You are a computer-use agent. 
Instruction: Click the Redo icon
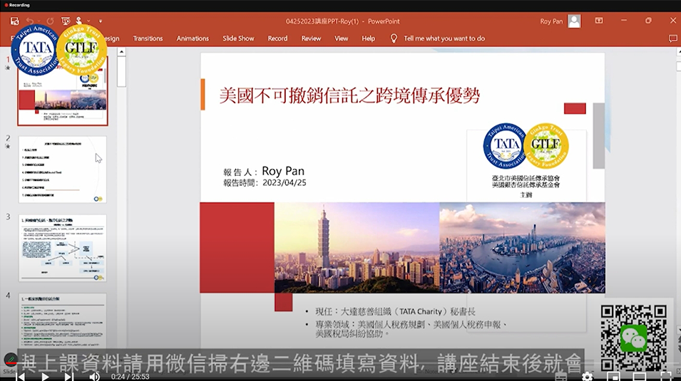pyautogui.click(x=51, y=21)
